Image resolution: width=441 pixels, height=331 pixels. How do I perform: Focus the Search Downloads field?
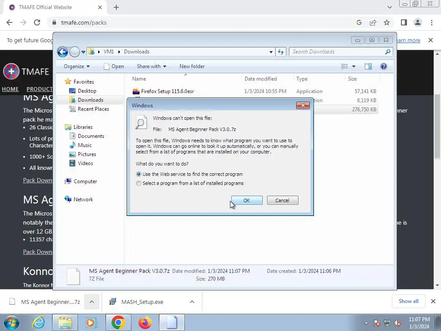point(338,52)
